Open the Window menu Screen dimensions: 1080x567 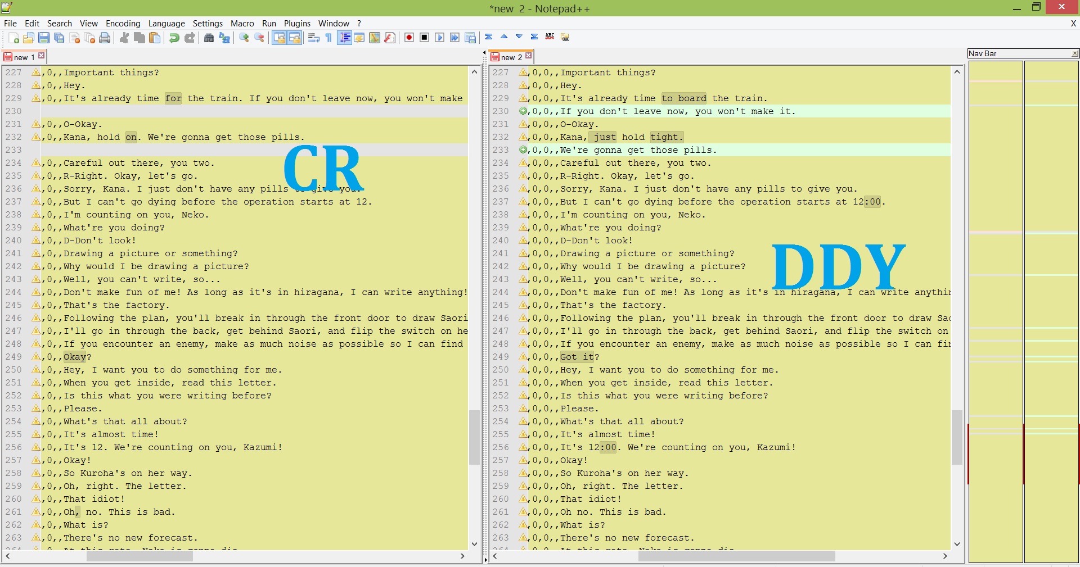point(334,23)
